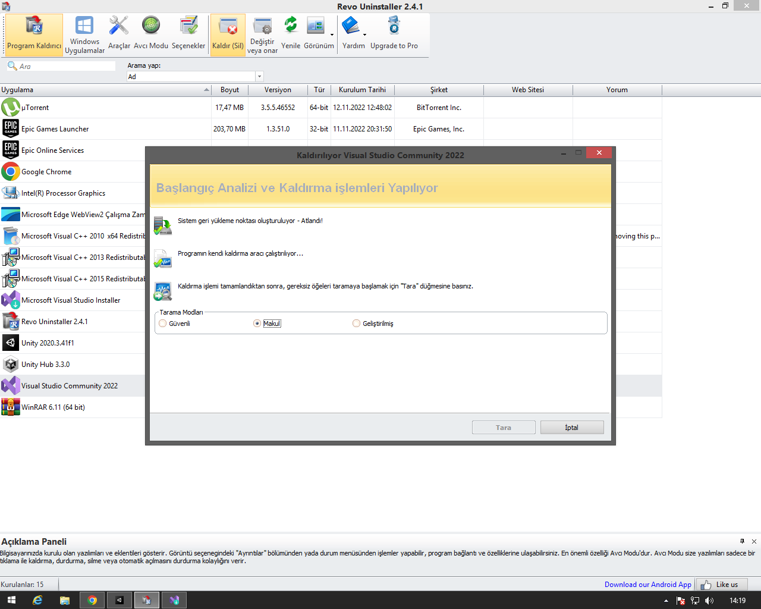Select Epic Online Services icon
The image size is (761, 609).
pos(11,150)
